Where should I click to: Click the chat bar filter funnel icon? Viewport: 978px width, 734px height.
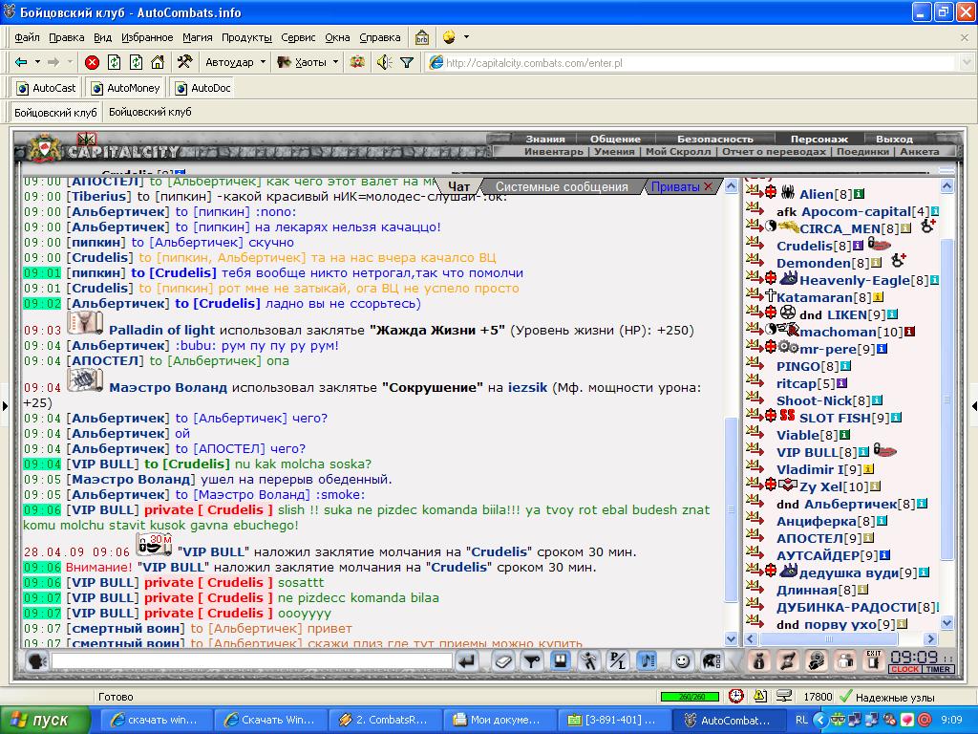click(x=531, y=661)
